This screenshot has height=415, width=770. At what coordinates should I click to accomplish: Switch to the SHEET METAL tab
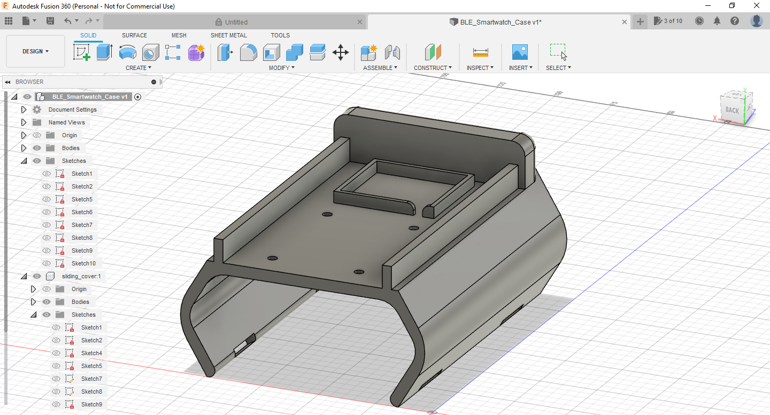point(228,35)
